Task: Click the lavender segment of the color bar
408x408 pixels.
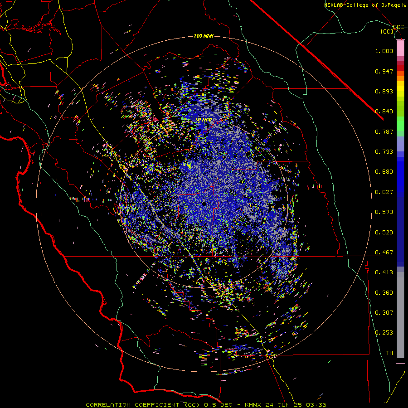Action: [x=400, y=144]
